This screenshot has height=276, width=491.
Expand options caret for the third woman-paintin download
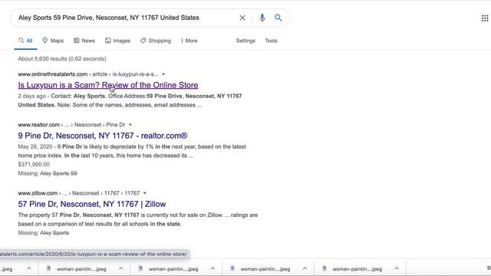click(x=305, y=268)
